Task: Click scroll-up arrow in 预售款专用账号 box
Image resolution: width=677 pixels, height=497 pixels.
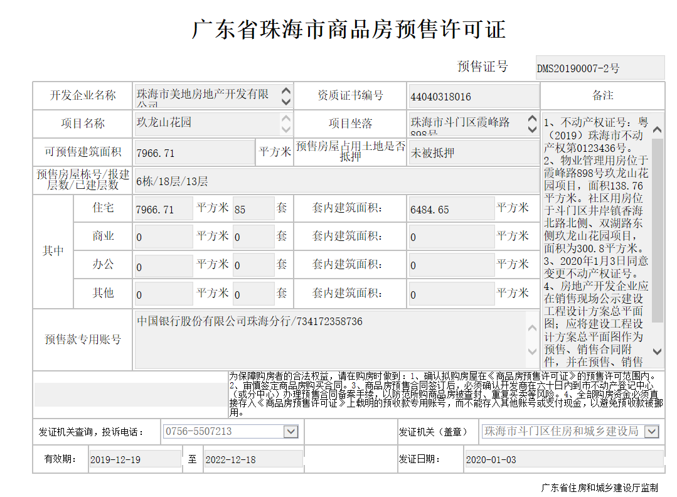Action: (x=532, y=328)
